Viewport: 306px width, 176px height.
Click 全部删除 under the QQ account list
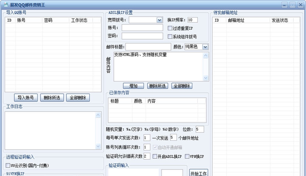[78, 98]
